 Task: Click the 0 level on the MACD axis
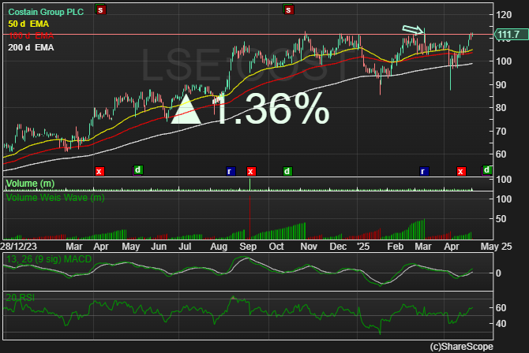pyautogui.click(x=498, y=273)
